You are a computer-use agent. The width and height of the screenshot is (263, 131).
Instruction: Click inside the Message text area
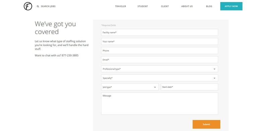click(159, 104)
